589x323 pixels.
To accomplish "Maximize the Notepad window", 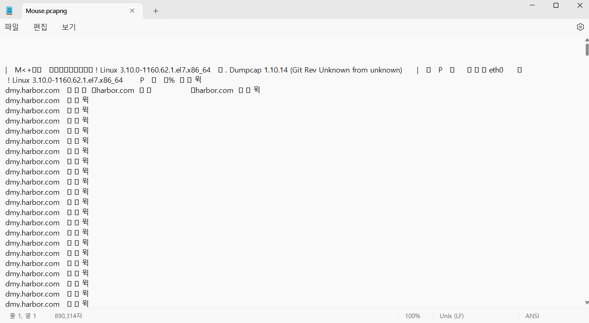I will click(x=556, y=5).
